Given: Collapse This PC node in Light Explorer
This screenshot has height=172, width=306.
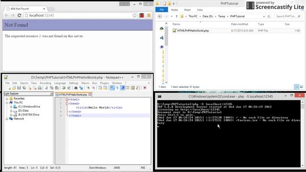Looking at the screenshot, I should (x=7, y=103).
